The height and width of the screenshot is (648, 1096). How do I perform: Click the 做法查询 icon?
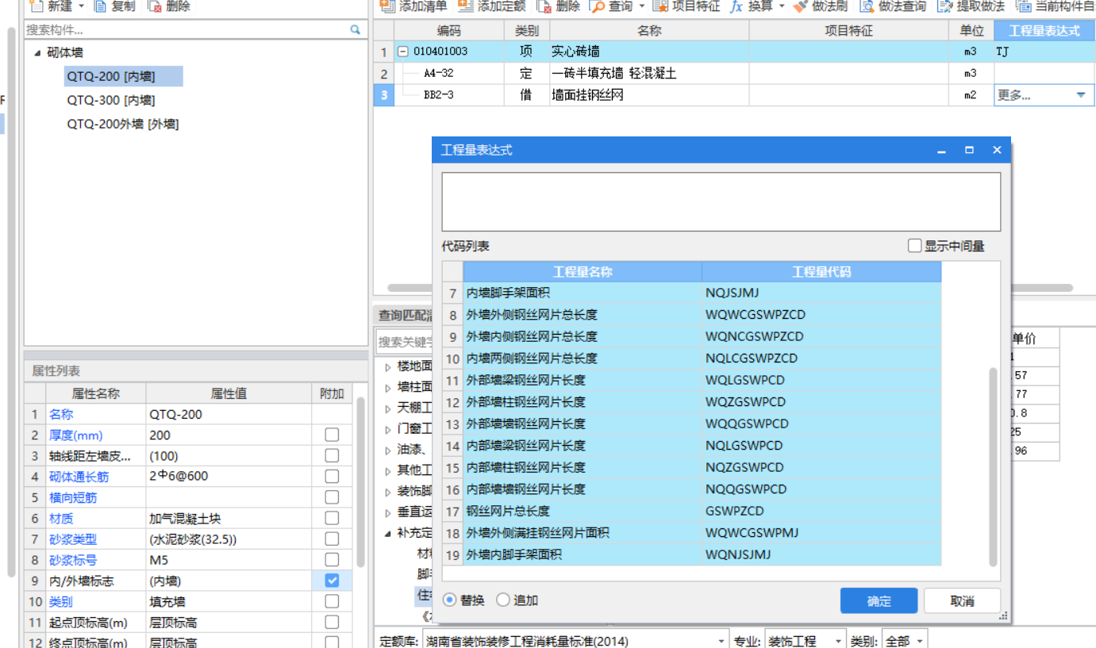(867, 6)
